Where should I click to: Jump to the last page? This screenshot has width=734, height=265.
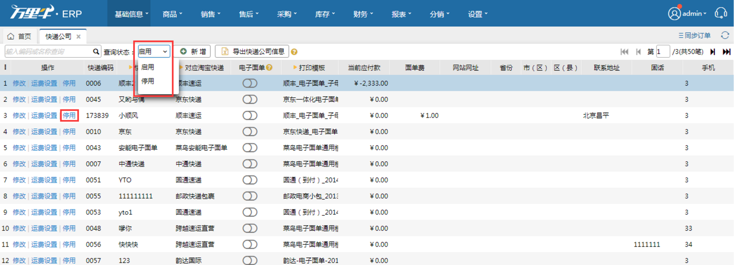pyautogui.click(x=726, y=52)
